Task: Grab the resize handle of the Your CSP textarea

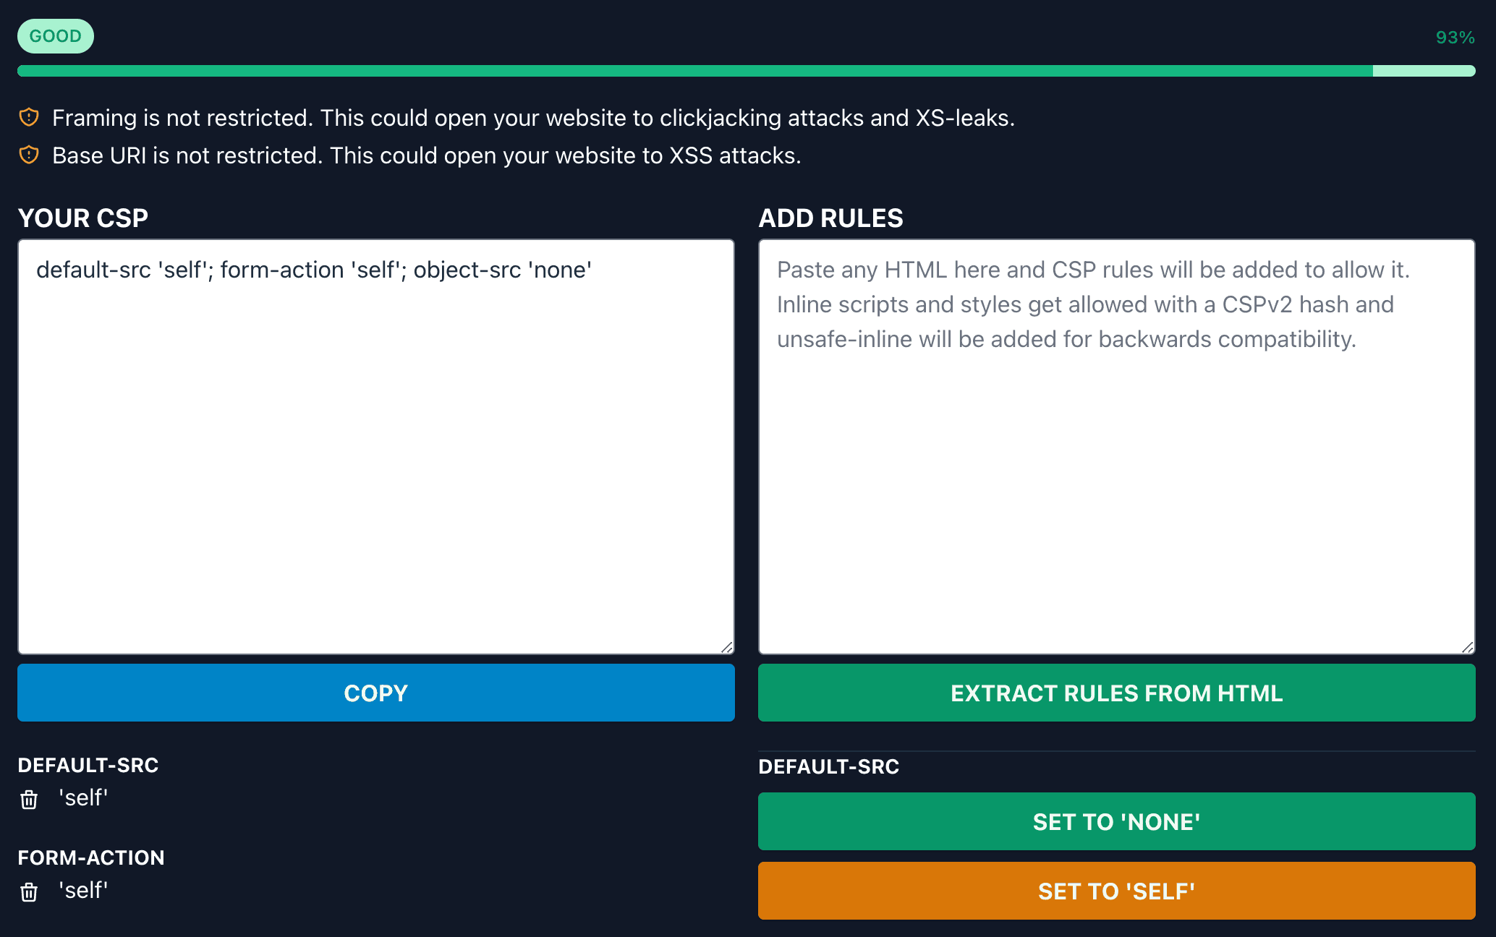Action: tap(727, 647)
